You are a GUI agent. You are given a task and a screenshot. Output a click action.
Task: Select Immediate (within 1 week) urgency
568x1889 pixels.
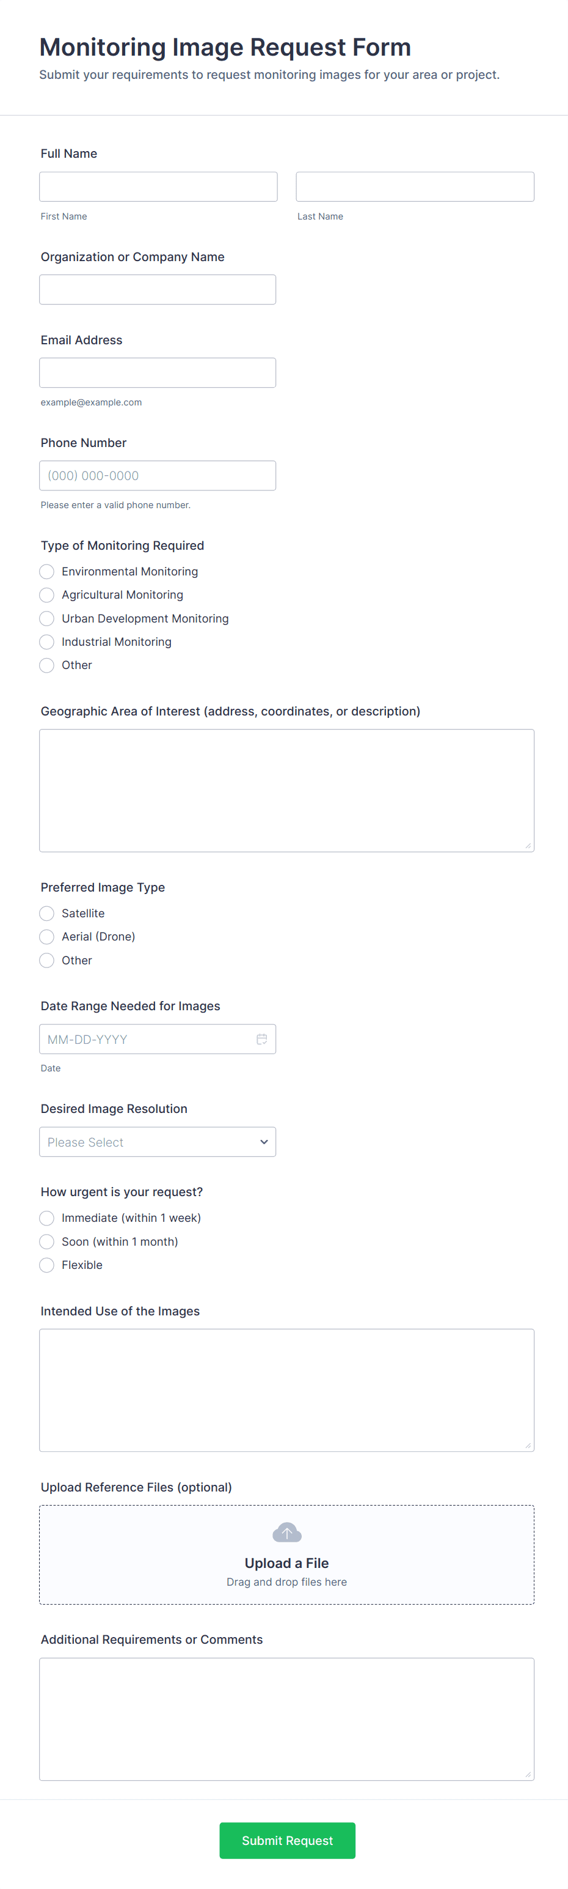point(47,1218)
